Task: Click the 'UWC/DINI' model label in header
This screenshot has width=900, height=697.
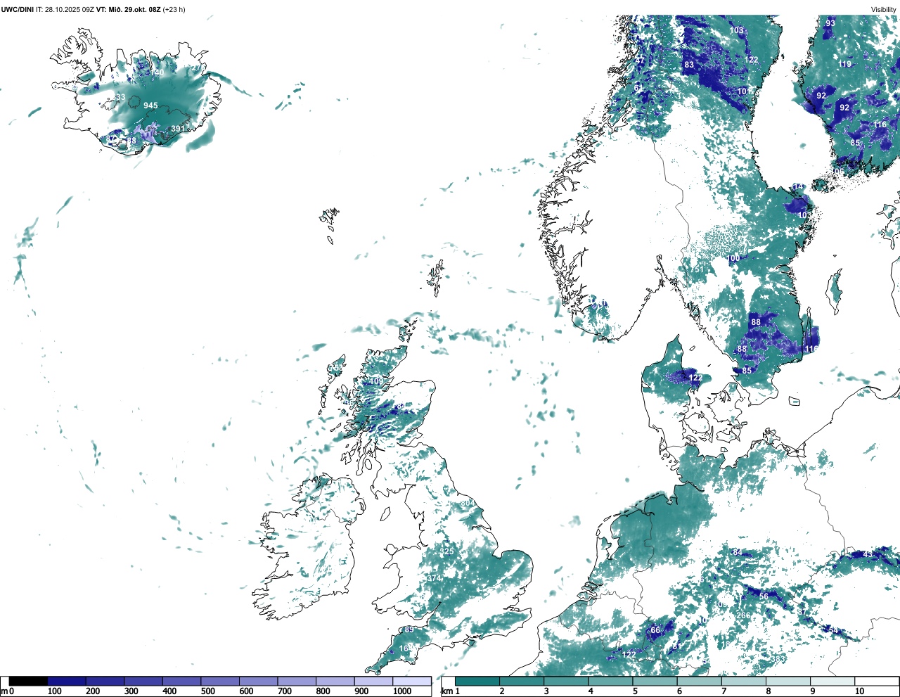Action: tap(17, 10)
